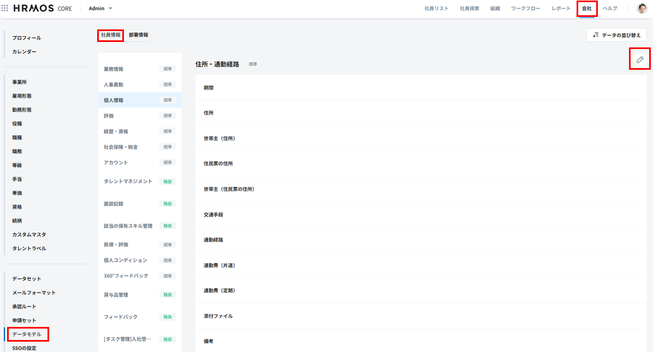The height and width of the screenshot is (352, 653).
Task: Go to 承認ルート in the sidebar
Action: [24, 306]
